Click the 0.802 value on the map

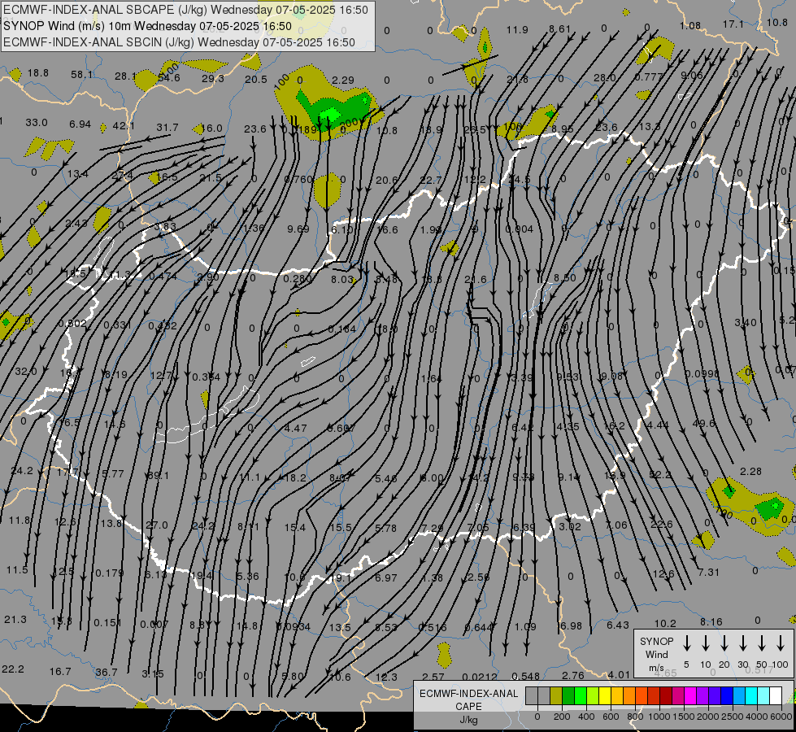pos(72,323)
